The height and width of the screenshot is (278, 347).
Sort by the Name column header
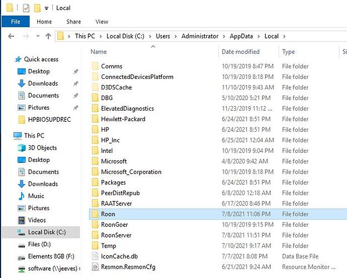coord(98,52)
